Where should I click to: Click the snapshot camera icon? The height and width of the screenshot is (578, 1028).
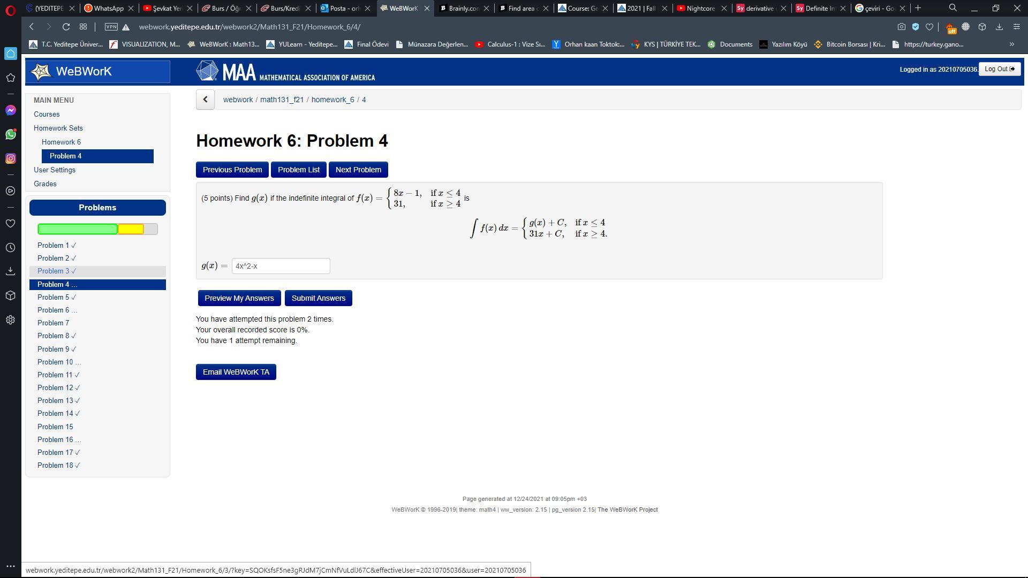[x=902, y=27]
